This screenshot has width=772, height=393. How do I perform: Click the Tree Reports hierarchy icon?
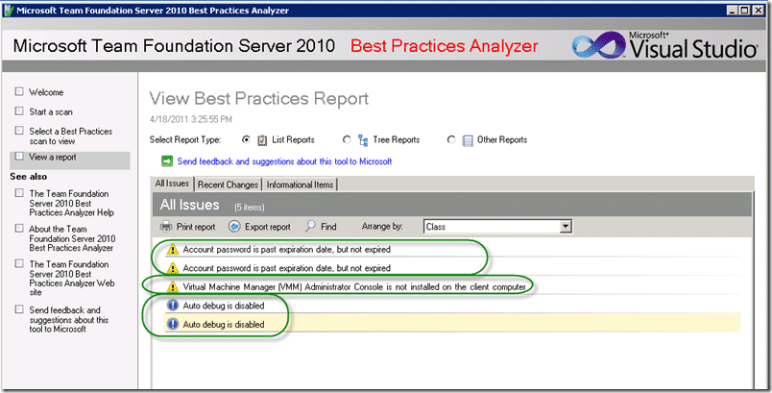[x=363, y=140]
